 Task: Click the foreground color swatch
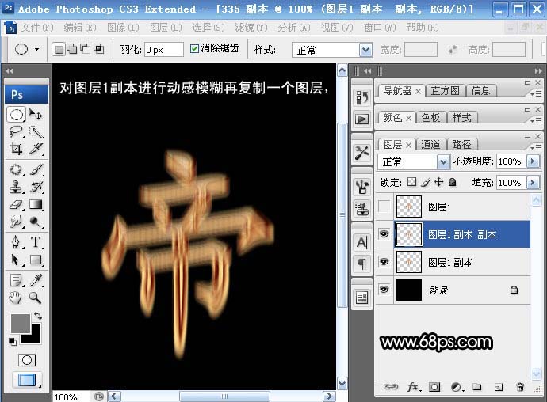[20, 322]
